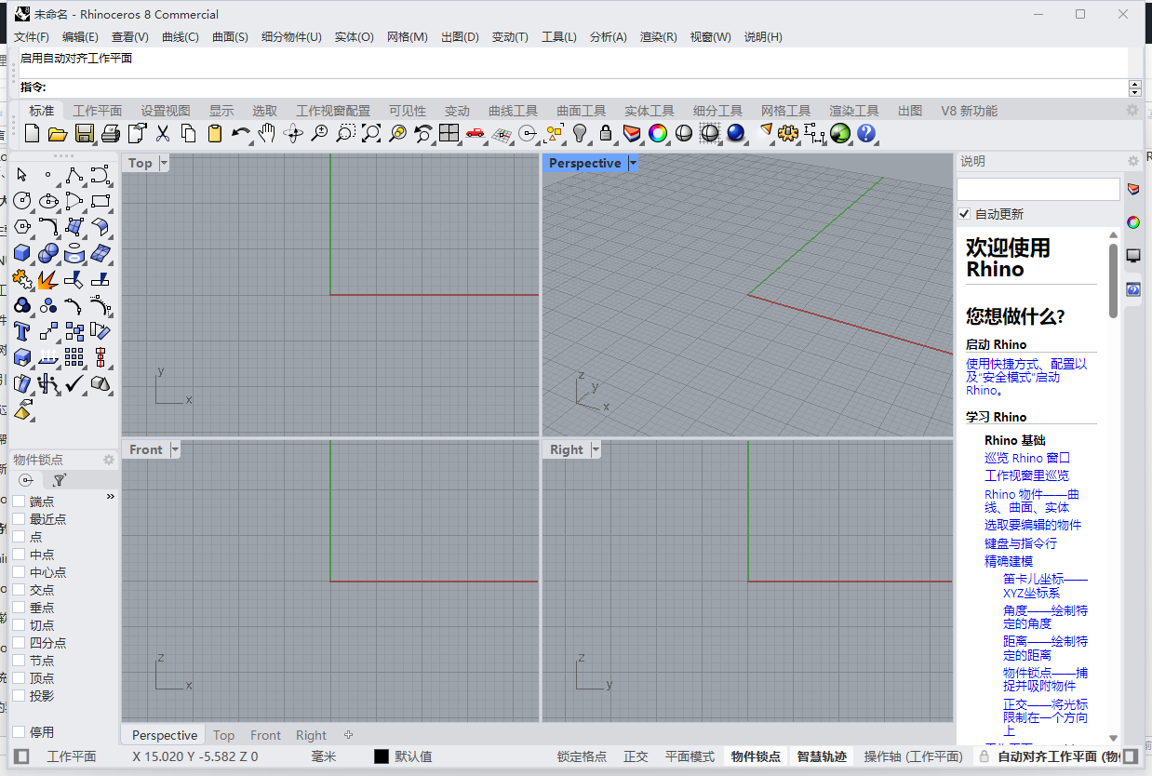Open Options via the gear icon in toolbar
This screenshot has width=1152, height=776.
point(788,133)
